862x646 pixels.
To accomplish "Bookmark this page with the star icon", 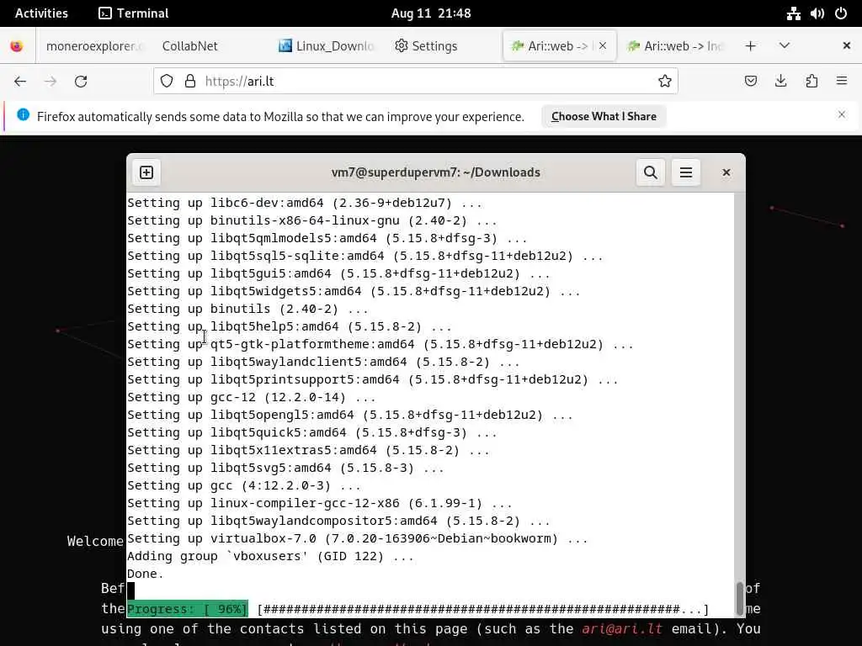I will click(665, 82).
